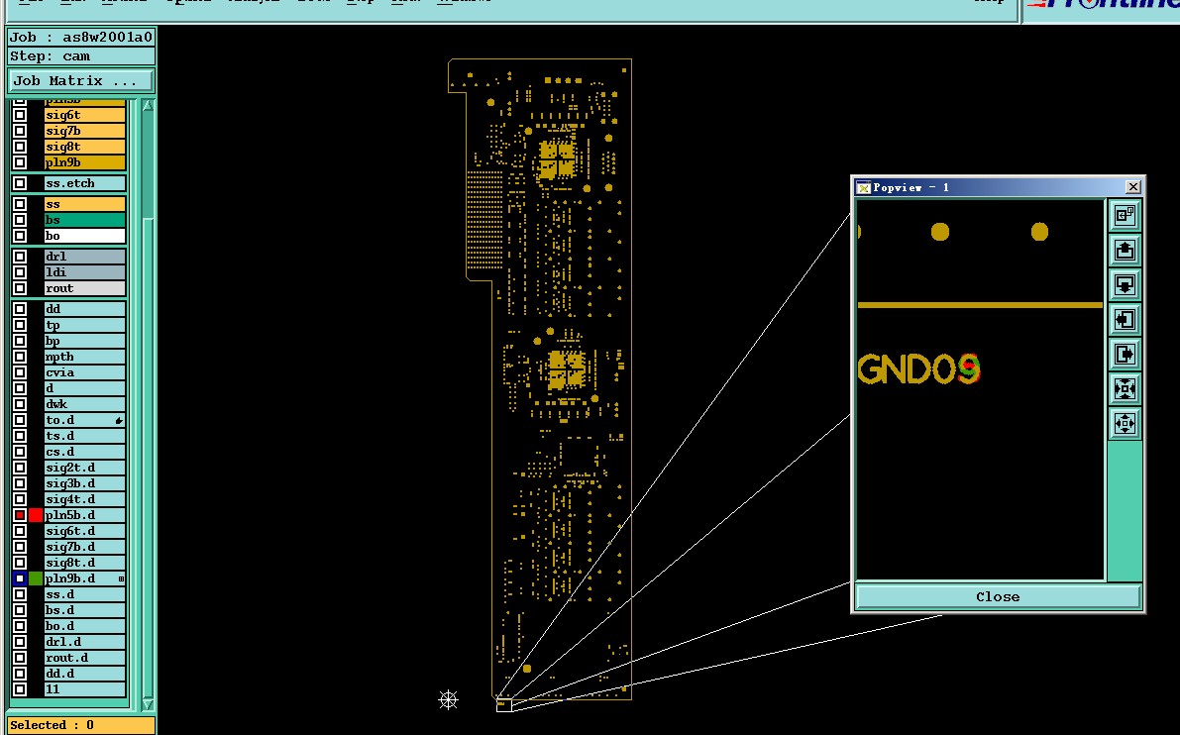
Task: Select the dwk layer name
Action: [x=84, y=404]
